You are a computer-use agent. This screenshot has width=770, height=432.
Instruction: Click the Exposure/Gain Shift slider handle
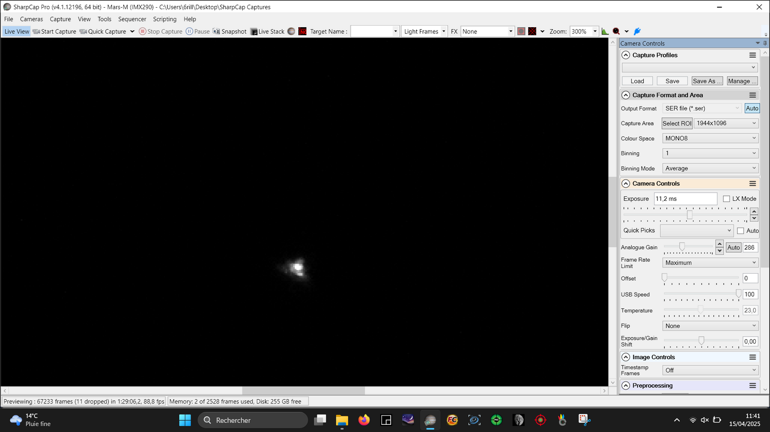coord(701,341)
